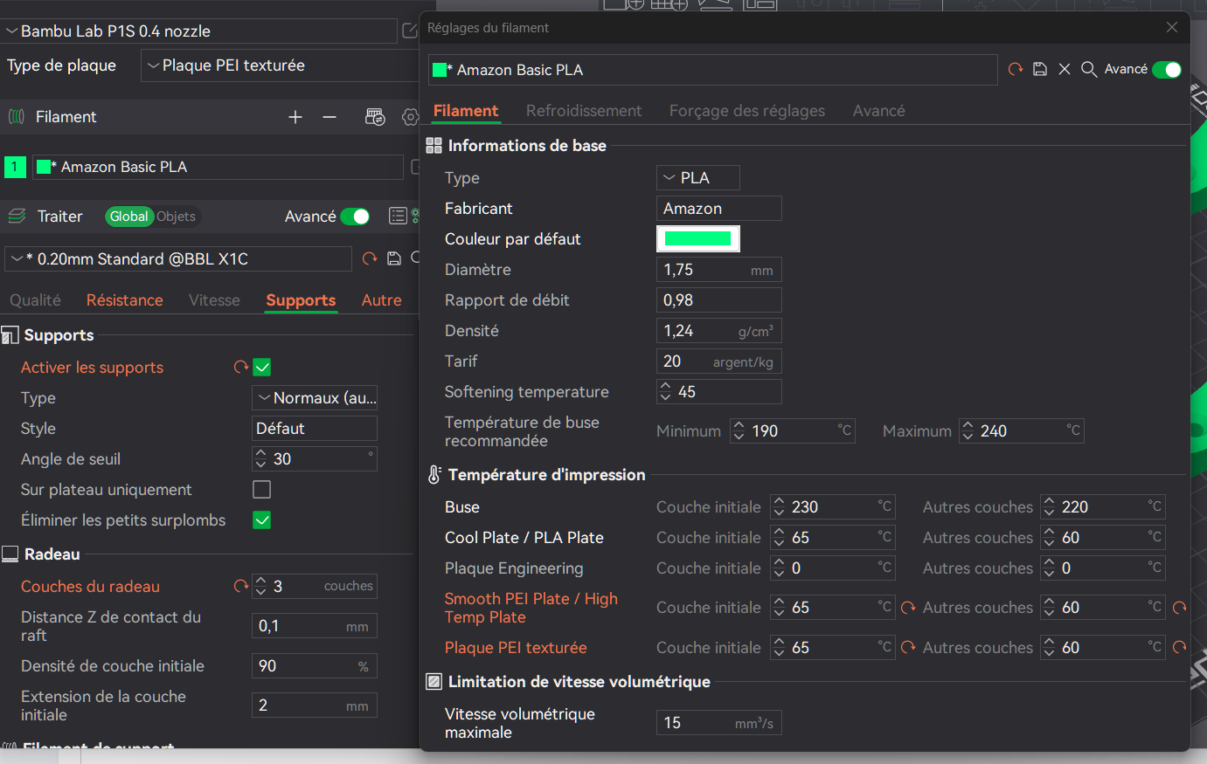Open the Plaque PEI texturée plate dropdown

[280, 65]
